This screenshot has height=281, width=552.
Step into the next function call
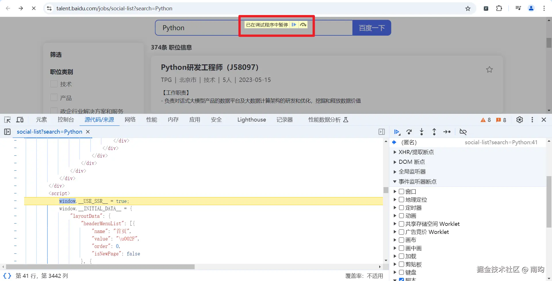(x=421, y=132)
